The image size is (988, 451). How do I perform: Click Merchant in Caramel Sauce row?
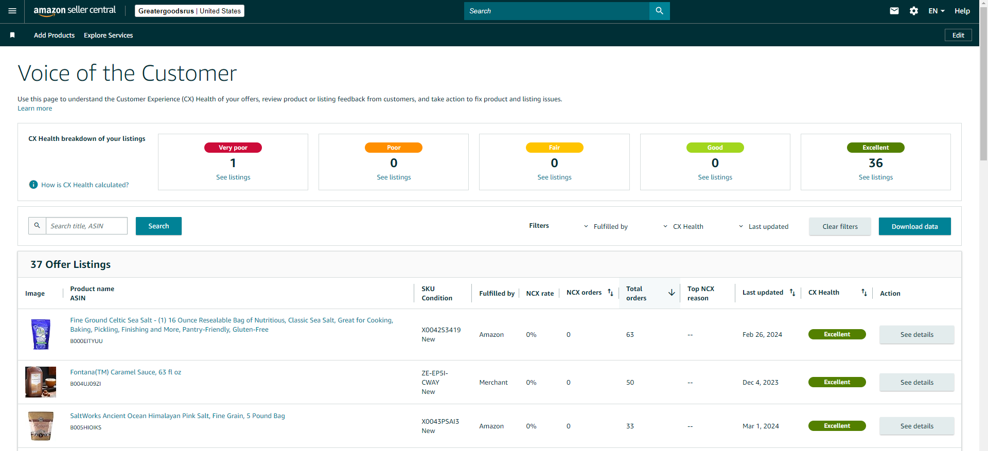tap(493, 382)
